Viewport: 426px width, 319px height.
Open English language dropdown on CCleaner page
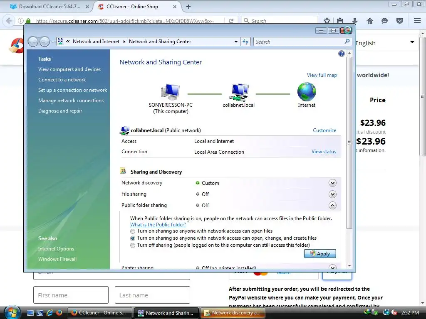click(412, 42)
